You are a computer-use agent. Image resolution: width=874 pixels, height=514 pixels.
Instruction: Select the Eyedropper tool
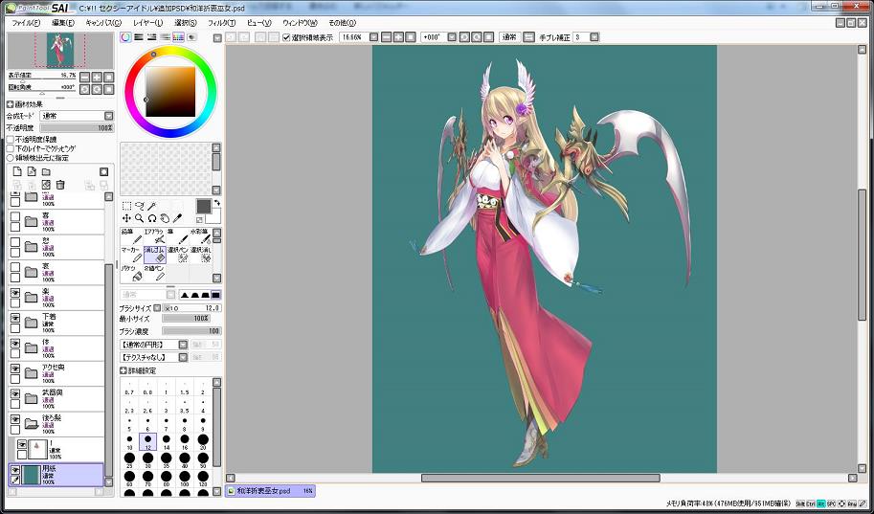click(177, 218)
